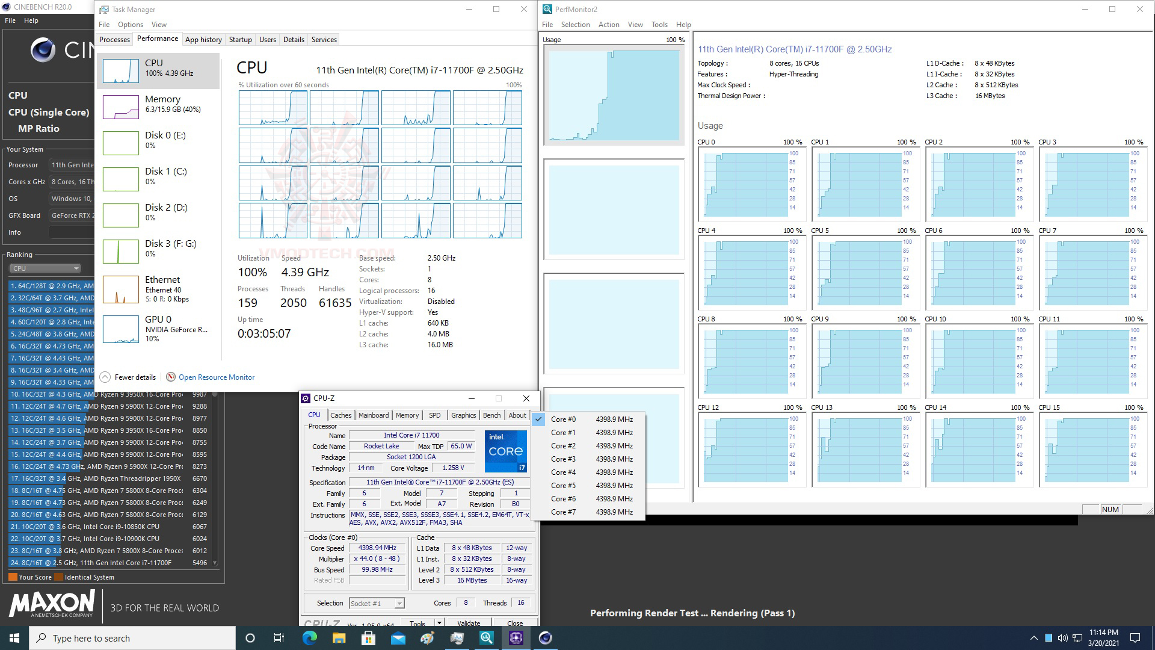Click the Windows search box

click(132, 638)
